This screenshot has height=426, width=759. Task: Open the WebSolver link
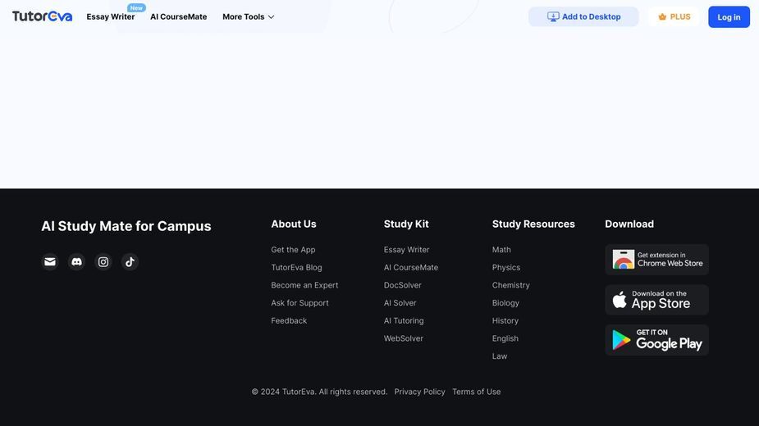[403, 338]
